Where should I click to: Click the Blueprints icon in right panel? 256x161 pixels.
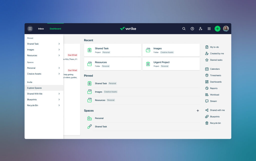point(207,117)
